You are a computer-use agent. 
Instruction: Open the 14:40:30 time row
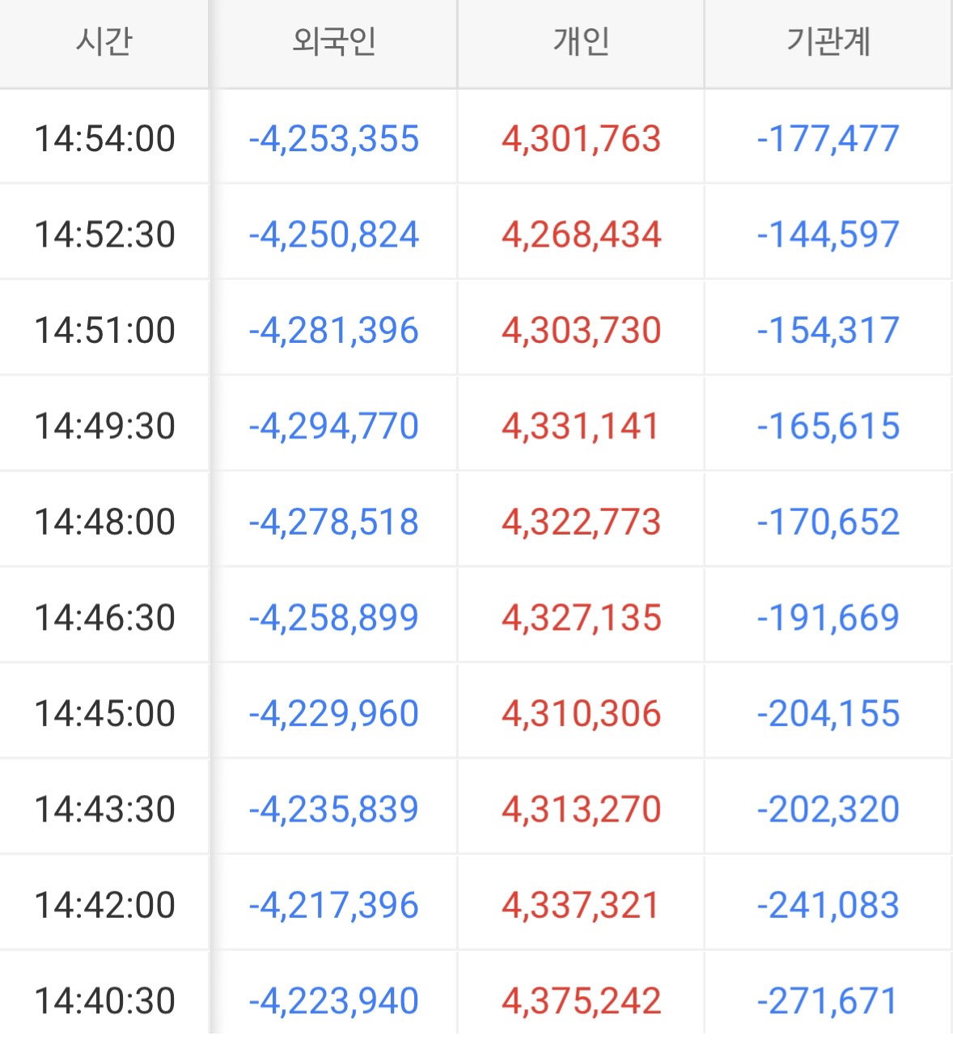tap(105, 1000)
